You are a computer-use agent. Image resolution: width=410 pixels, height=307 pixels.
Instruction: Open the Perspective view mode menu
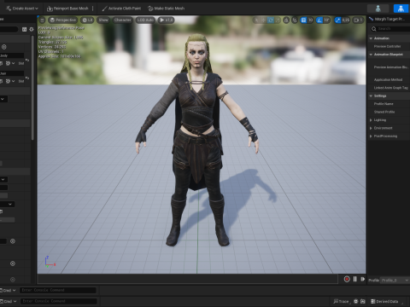tap(63, 20)
